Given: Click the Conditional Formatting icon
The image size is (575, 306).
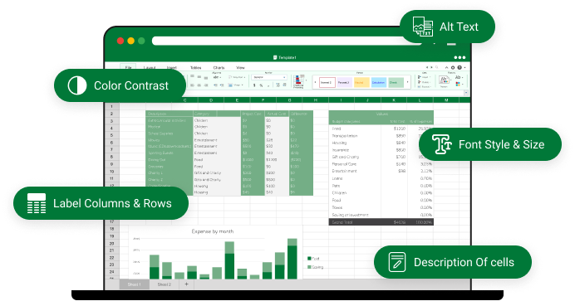Looking at the screenshot, I should [x=299, y=81].
